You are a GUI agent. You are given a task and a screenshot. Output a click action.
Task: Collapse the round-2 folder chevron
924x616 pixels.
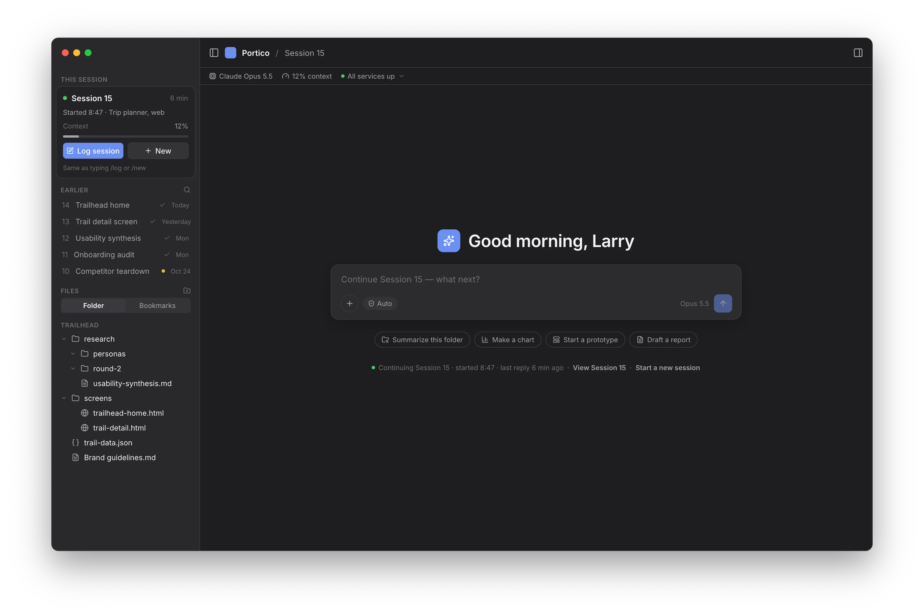[73, 368]
